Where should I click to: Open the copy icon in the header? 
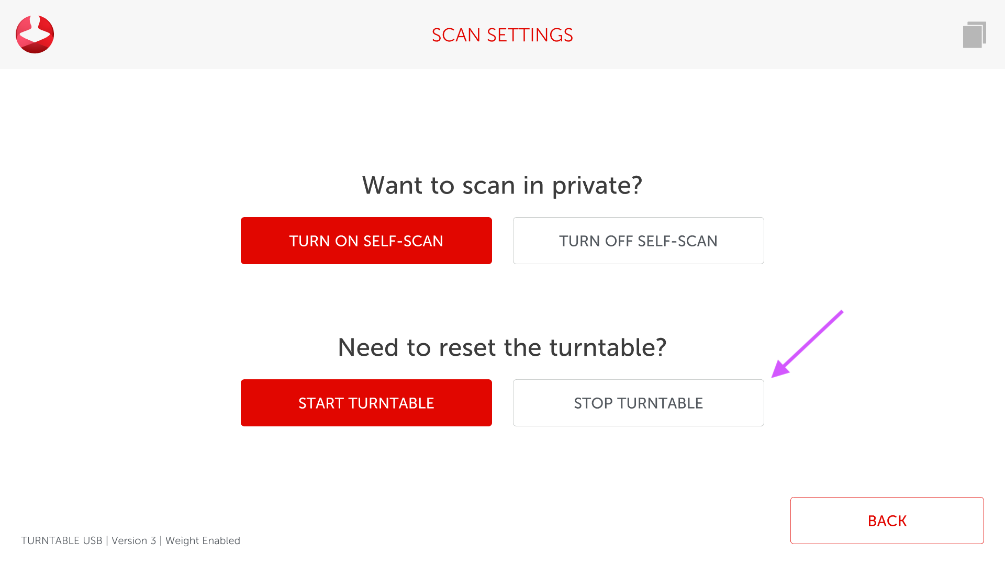point(974,35)
